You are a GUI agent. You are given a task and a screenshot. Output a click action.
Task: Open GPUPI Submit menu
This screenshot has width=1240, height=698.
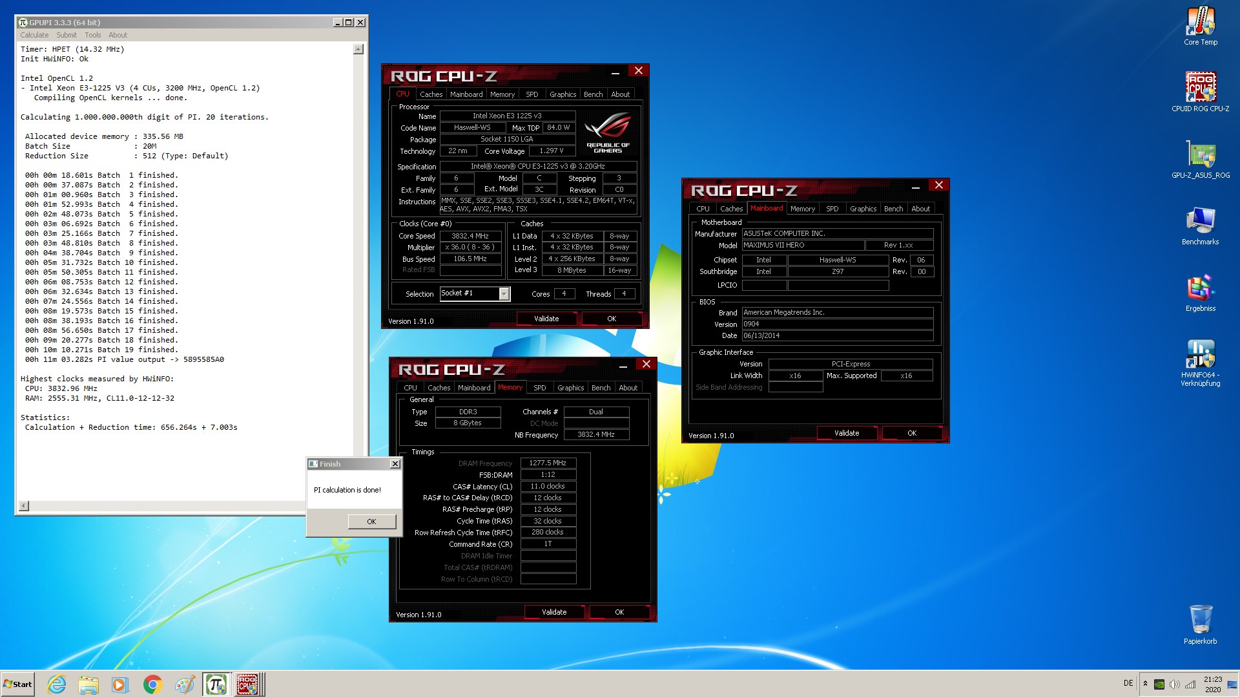[x=67, y=35]
